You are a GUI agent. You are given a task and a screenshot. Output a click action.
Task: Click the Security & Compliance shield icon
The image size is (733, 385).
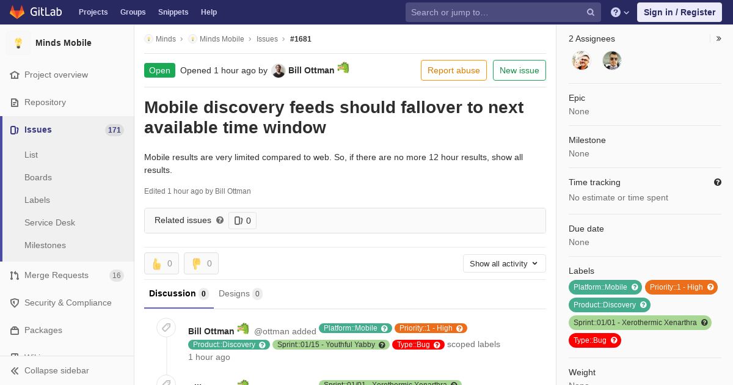pos(15,302)
